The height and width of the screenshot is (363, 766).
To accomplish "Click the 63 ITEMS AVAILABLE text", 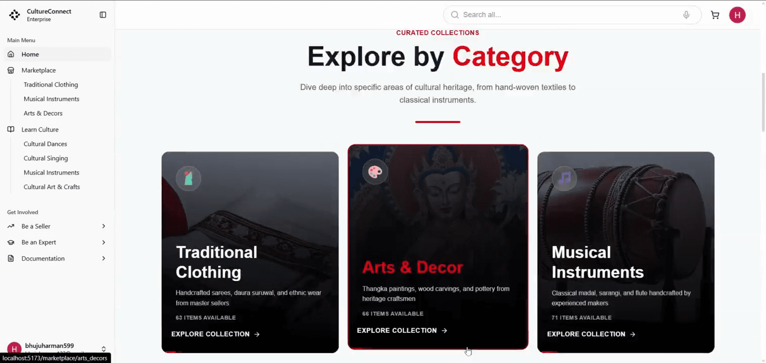I will point(206,318).
